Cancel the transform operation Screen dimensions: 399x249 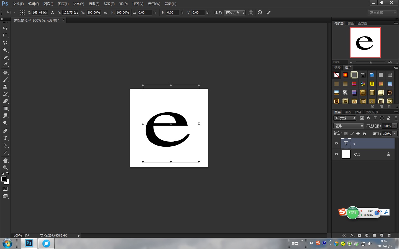pyautogui.click(x=260, y=12)
